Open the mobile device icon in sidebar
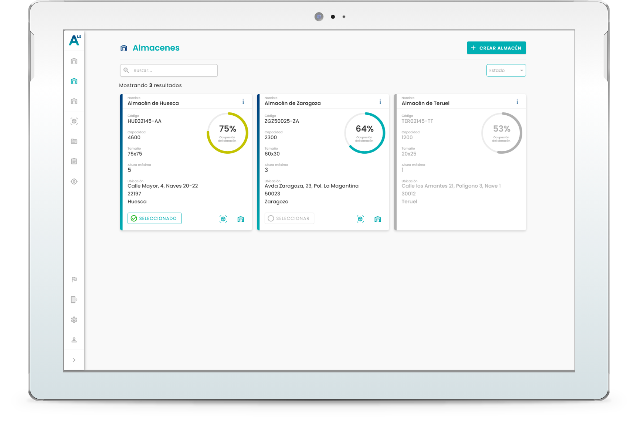 74,300
